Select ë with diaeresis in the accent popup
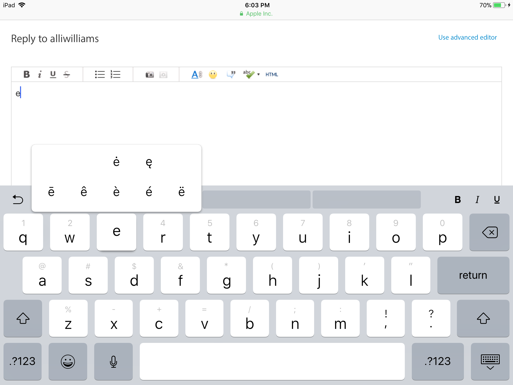Viewport: 513px width, 385px height. pos(182,192)
